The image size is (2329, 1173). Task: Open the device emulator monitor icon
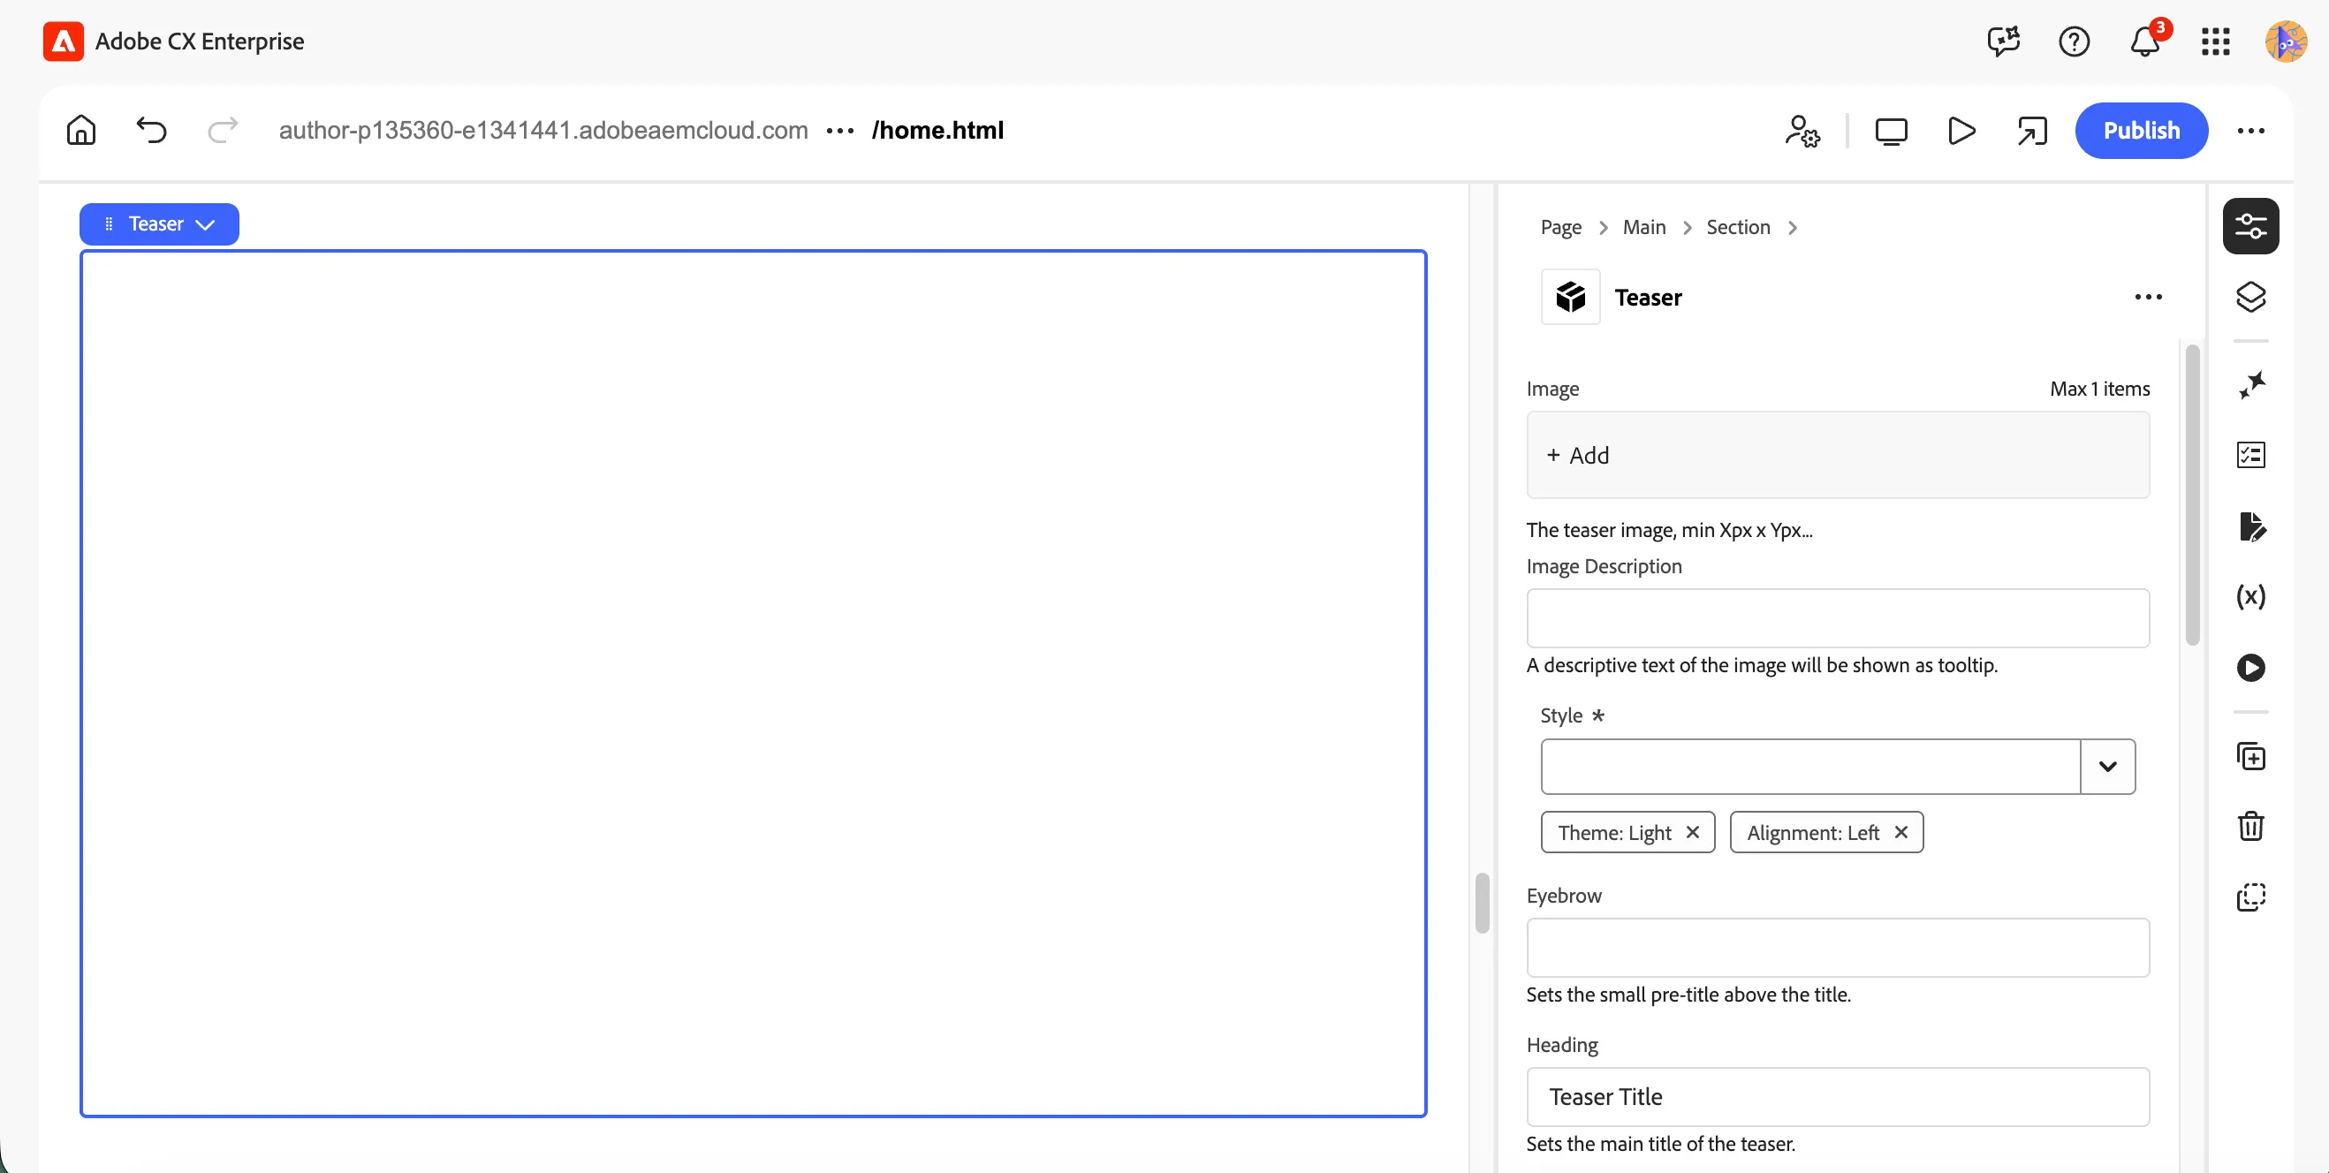[1891, 131]
